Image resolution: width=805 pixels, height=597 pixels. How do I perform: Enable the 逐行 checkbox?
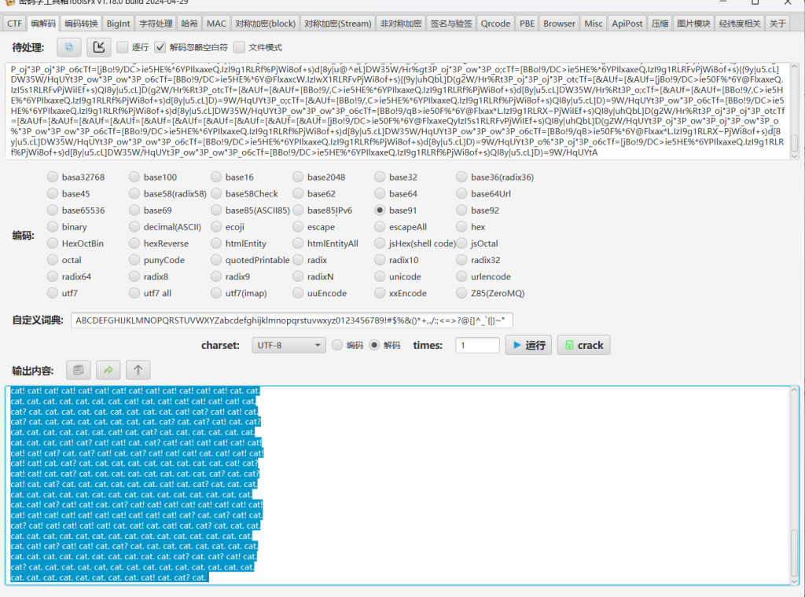pyautogui.click(x=123, y=47)
